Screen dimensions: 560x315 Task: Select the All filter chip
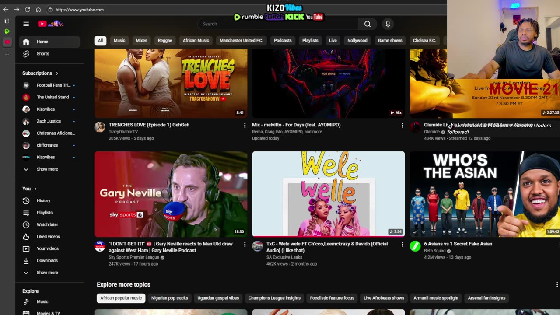tap(100, 41)
